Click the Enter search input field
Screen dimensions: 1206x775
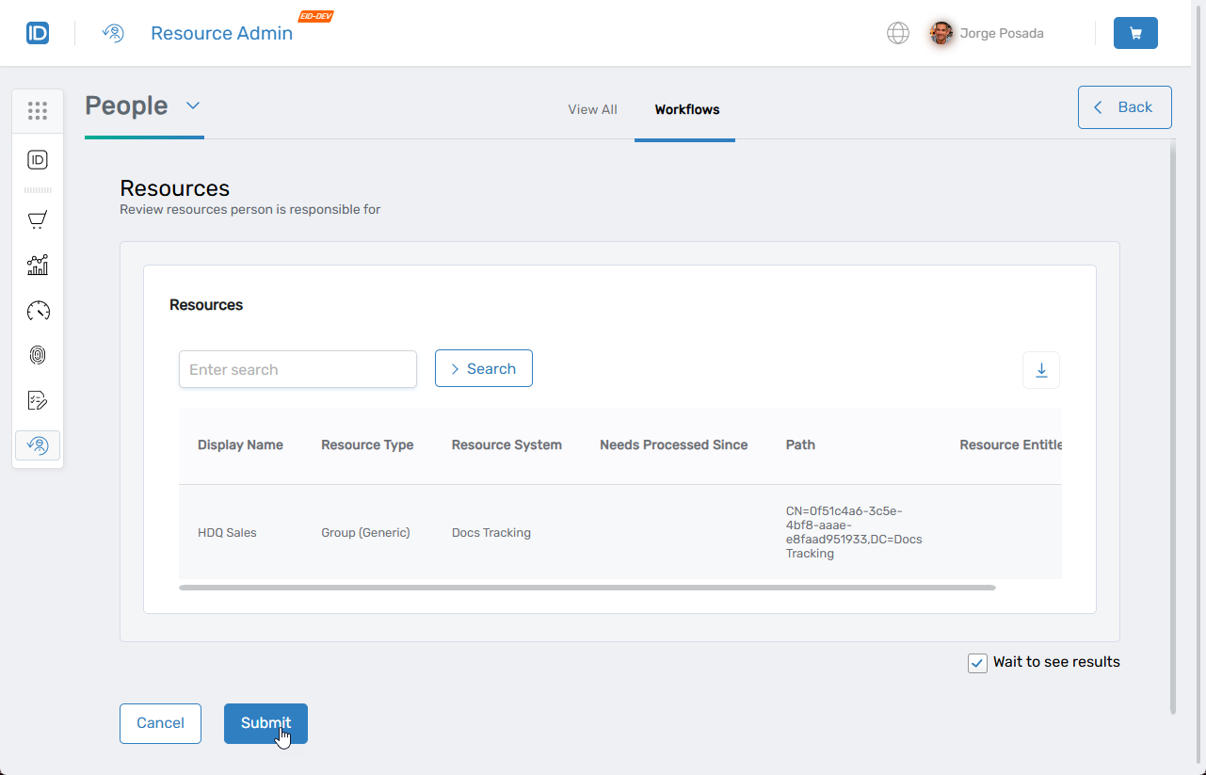click(297, 369)
